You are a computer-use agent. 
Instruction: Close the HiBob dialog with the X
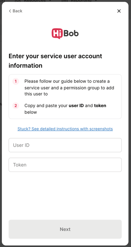pyautogui.click(x=119, y=11)
